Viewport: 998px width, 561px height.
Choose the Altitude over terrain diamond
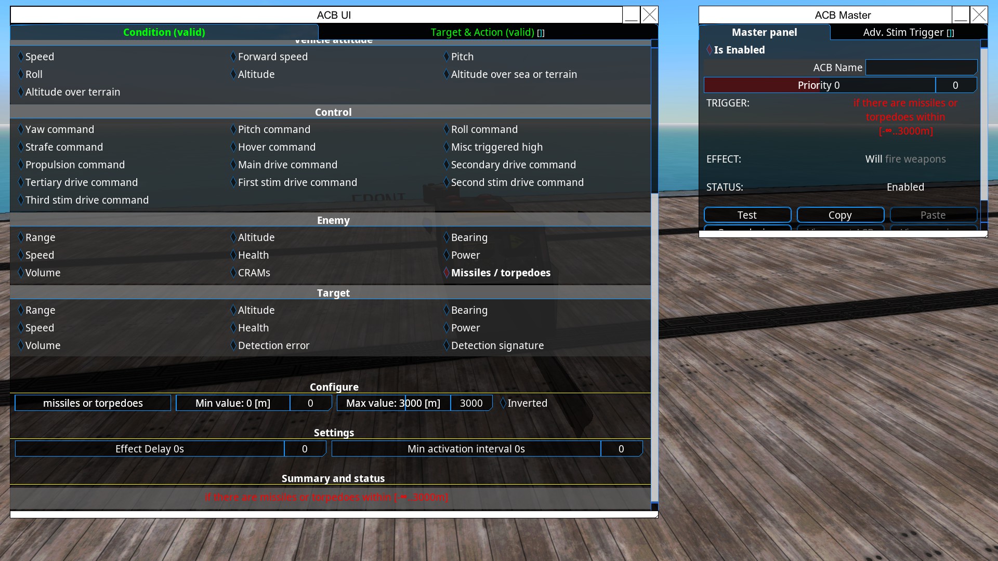tap(21, 92)
